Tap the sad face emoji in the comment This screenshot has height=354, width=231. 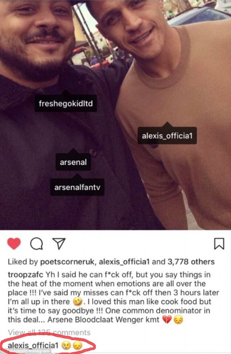(77, 345)
